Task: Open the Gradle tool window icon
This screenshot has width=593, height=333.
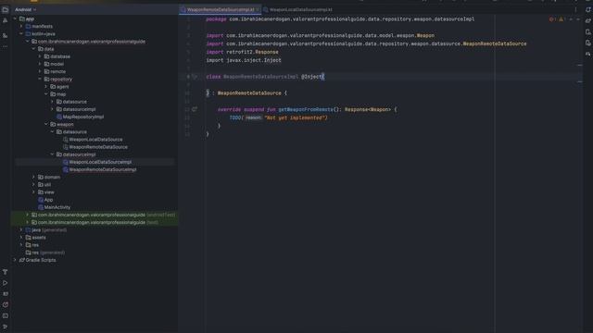Action: [588, 21]
